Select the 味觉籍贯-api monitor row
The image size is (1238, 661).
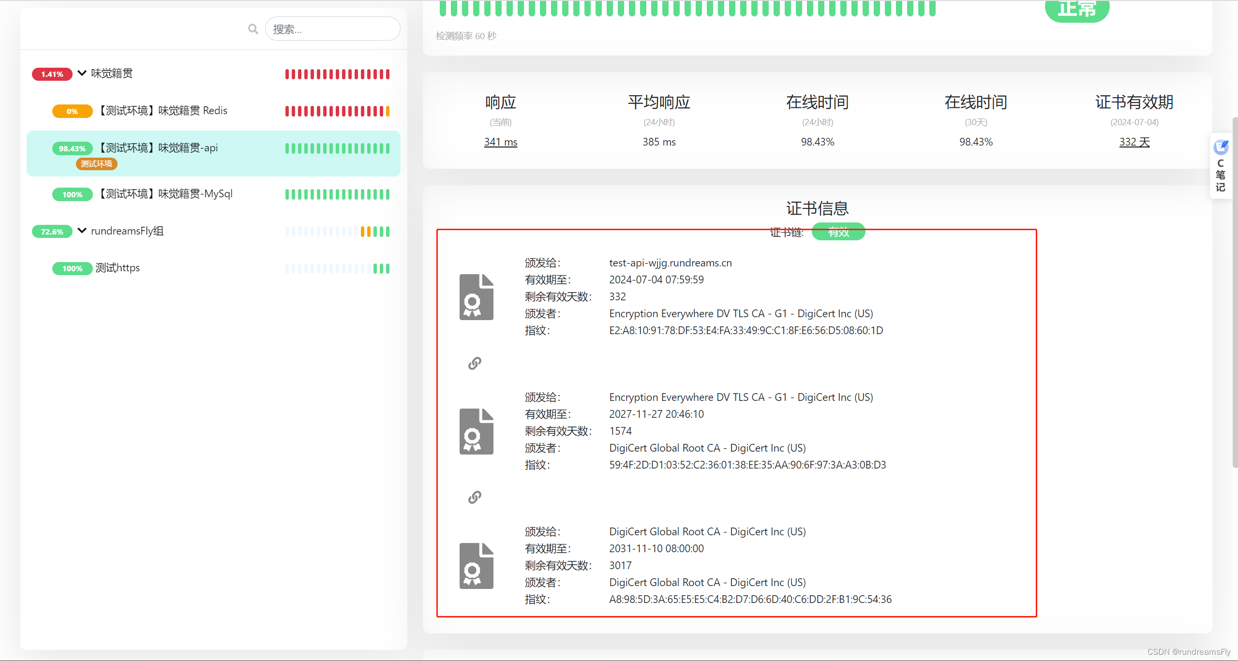coord(213,153)
